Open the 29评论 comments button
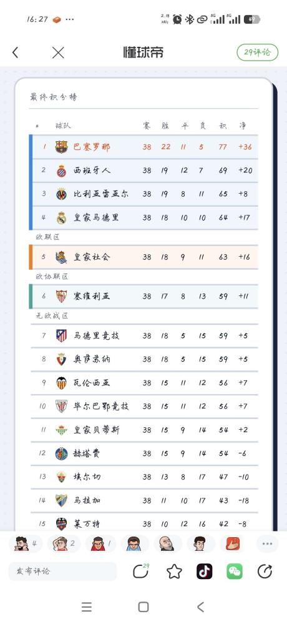The height and width of the screenshot is (624, 287). click(257, 52)
